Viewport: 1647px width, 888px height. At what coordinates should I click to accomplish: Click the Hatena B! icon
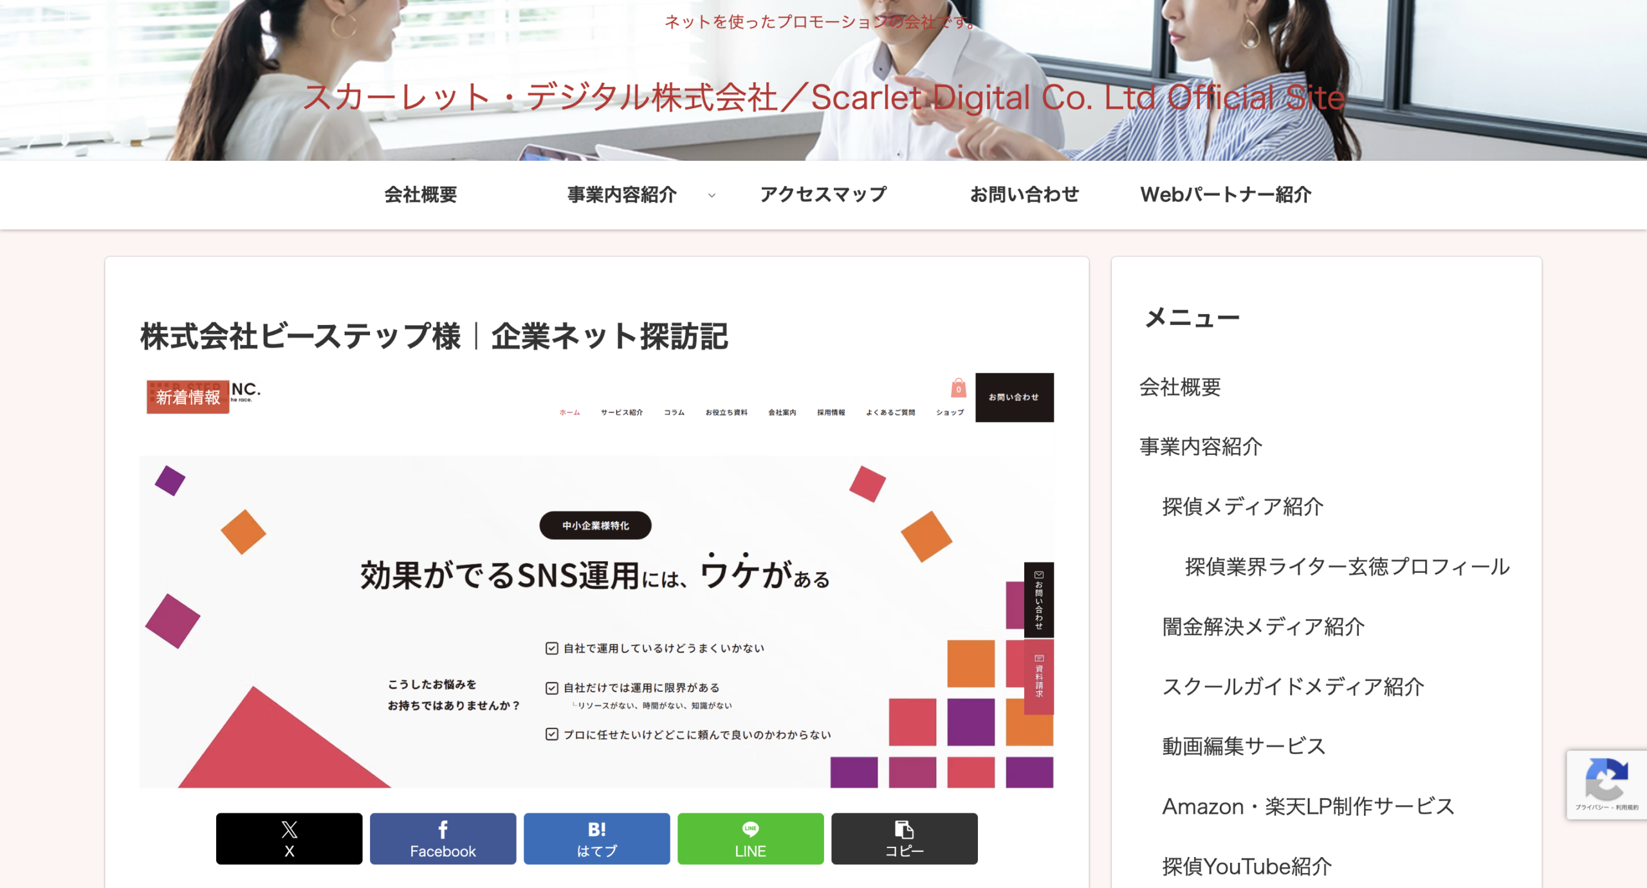[596, 829]
